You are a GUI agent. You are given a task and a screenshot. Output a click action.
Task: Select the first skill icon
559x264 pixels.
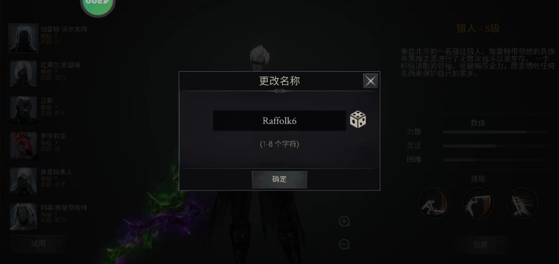[434, 203]
